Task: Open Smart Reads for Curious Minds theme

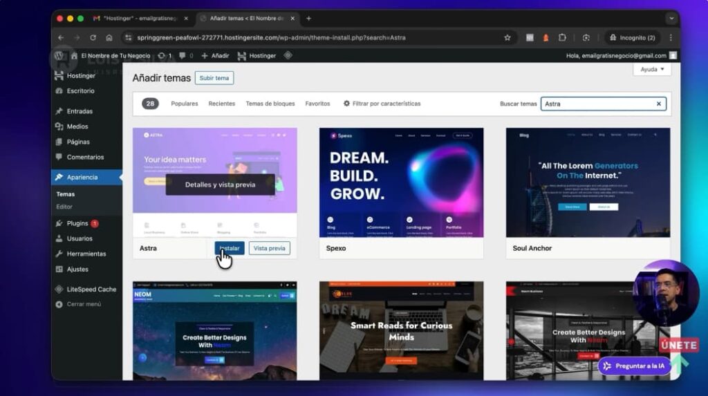Action: tap(402, 330)
